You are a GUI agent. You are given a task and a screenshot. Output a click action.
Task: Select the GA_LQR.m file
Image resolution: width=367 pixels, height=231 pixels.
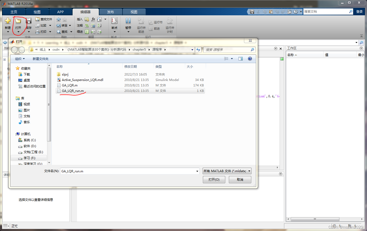[x=130, y=85]
